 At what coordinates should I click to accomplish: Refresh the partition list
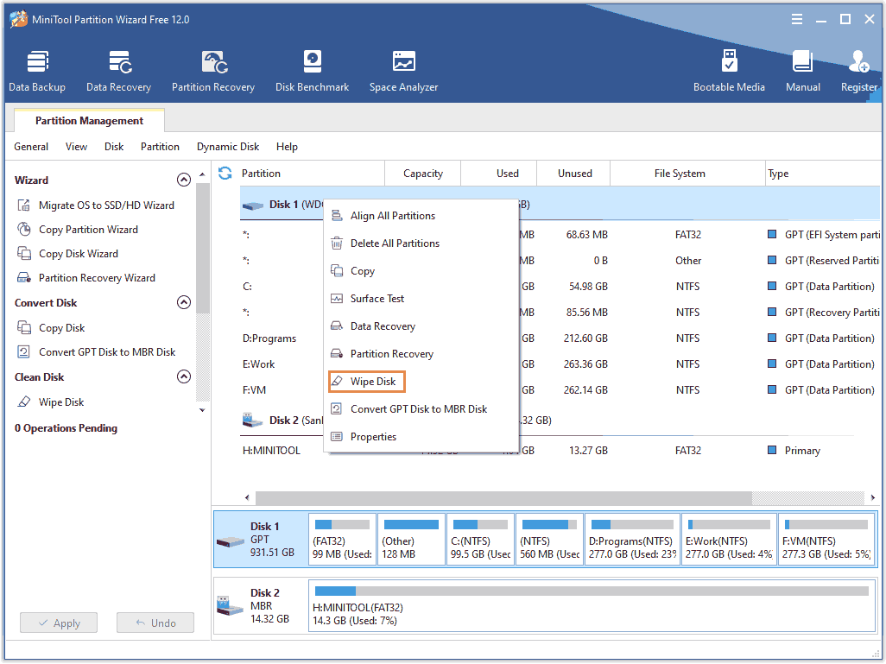(x=225, y=174)
